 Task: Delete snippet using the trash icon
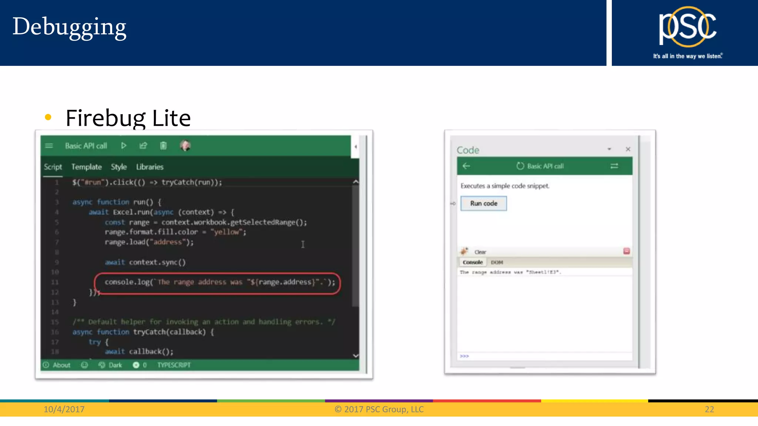[x=163, y=146]
